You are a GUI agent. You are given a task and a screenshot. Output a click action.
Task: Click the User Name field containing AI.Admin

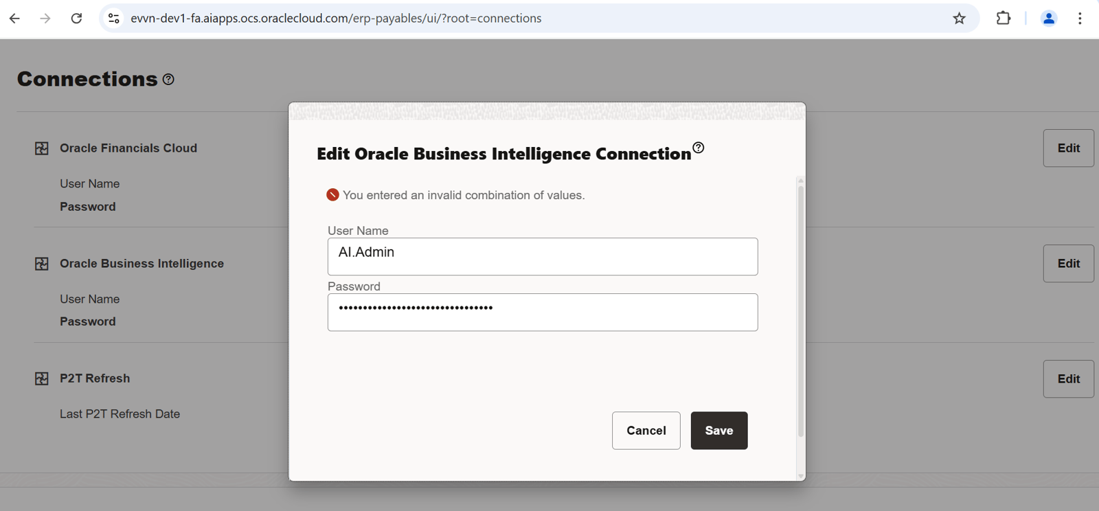click(x=543, y=257)
